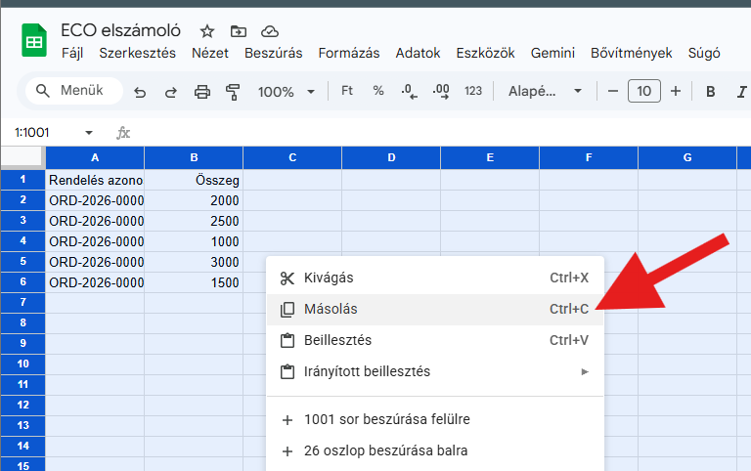Screen dimensions: 751x471
Task: Increase font size with plus button
Action: [675, 91]
